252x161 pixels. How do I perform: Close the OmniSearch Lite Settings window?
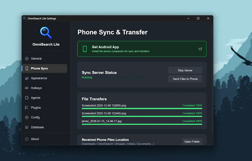pyautogui.click(x=208, y=18)
